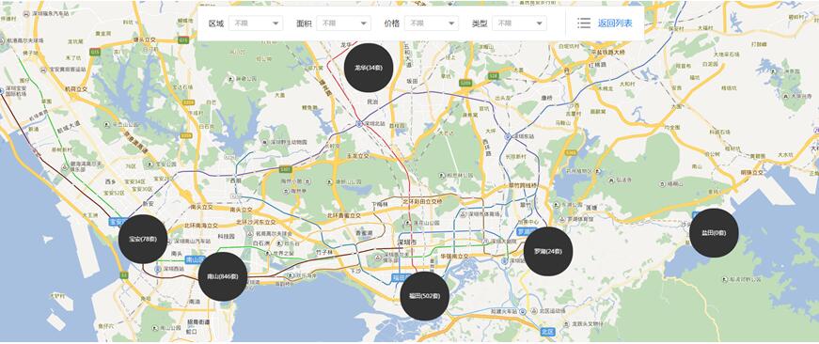
Task: Select the 南山(846套) map cluster marker
Action: pyautogui.click(x=223, y=276)
